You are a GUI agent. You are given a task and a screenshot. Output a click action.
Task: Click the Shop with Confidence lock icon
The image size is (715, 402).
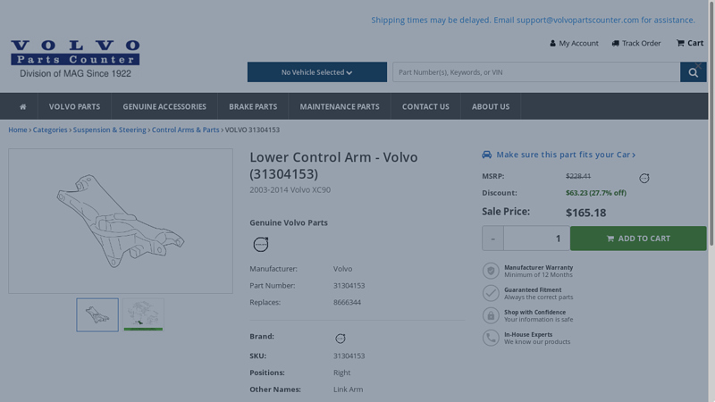point(491,315)
